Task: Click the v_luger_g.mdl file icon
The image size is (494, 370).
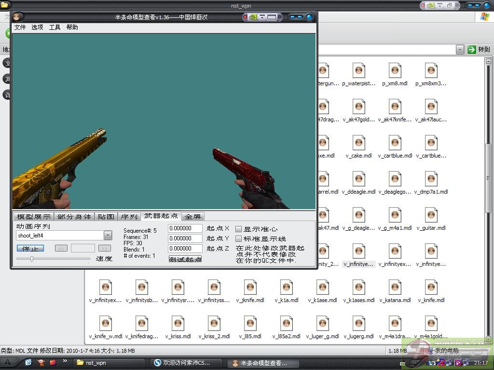Action: 322,324
